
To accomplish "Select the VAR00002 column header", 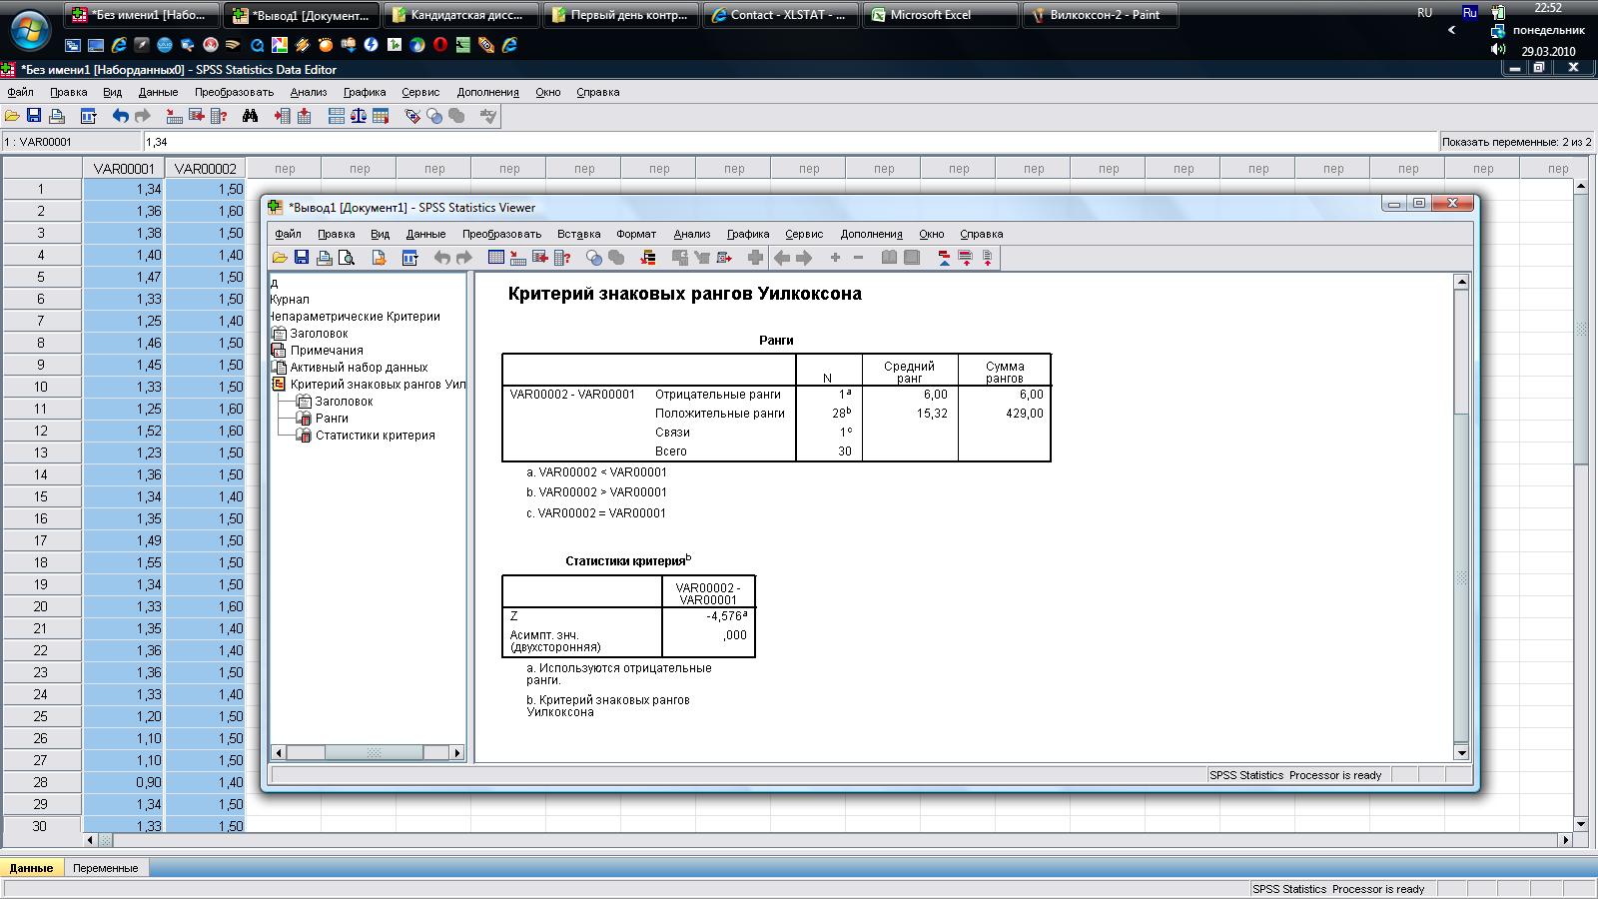I will pos(206,169).
